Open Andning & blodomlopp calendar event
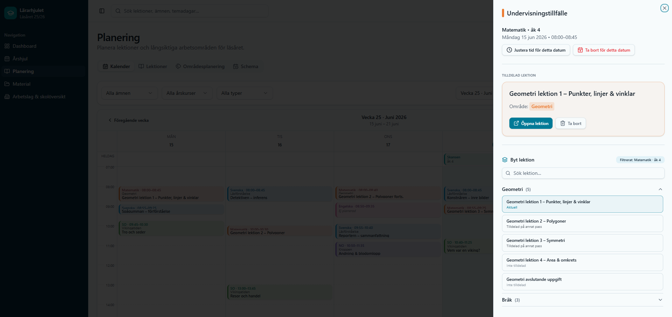Image resolution: width=672 pixels, height=317 pixels. tap(388, 249)
